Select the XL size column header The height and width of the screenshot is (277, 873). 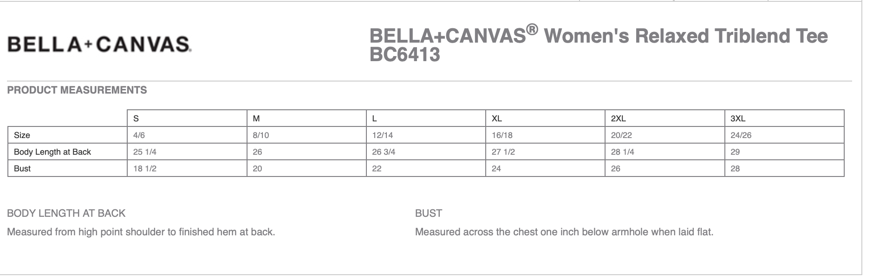point(496,119)
